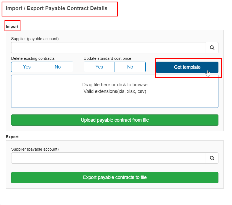232x205 pixels.
Task: Choose Yes for Update standard cost price
Action: (x=99, y=67)
